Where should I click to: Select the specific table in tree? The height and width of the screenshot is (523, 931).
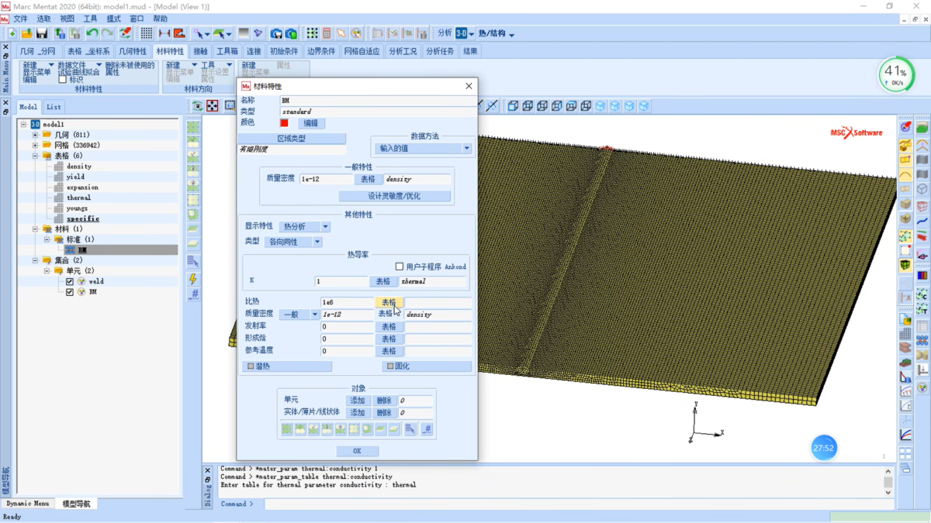(x=83, y=218)
